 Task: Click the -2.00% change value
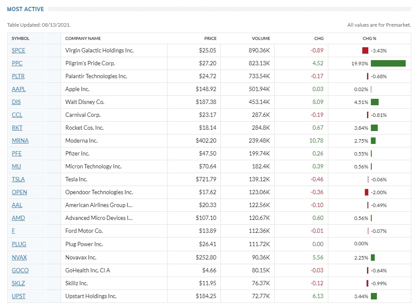coord(379,192)
